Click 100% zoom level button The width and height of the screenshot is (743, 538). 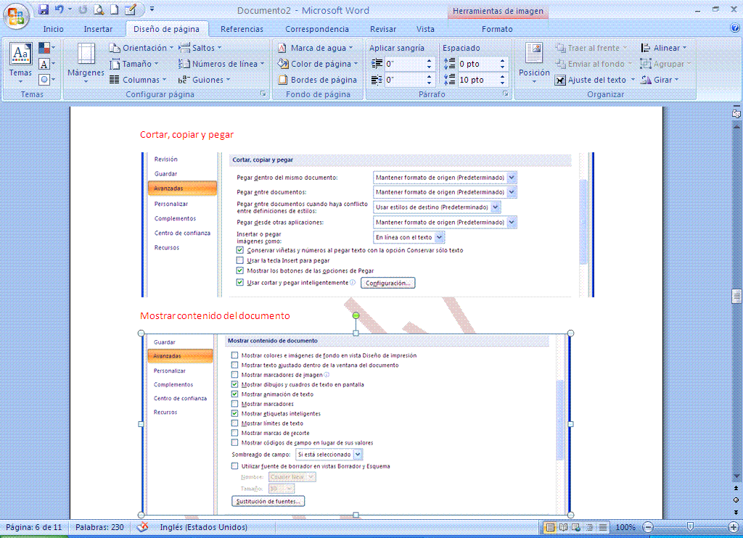[625, 527]
